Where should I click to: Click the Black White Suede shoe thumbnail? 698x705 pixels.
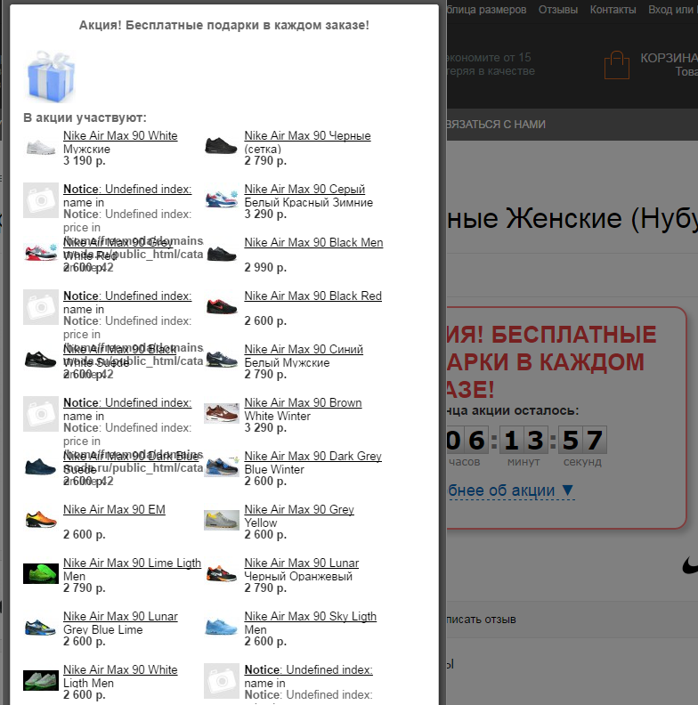41,361
